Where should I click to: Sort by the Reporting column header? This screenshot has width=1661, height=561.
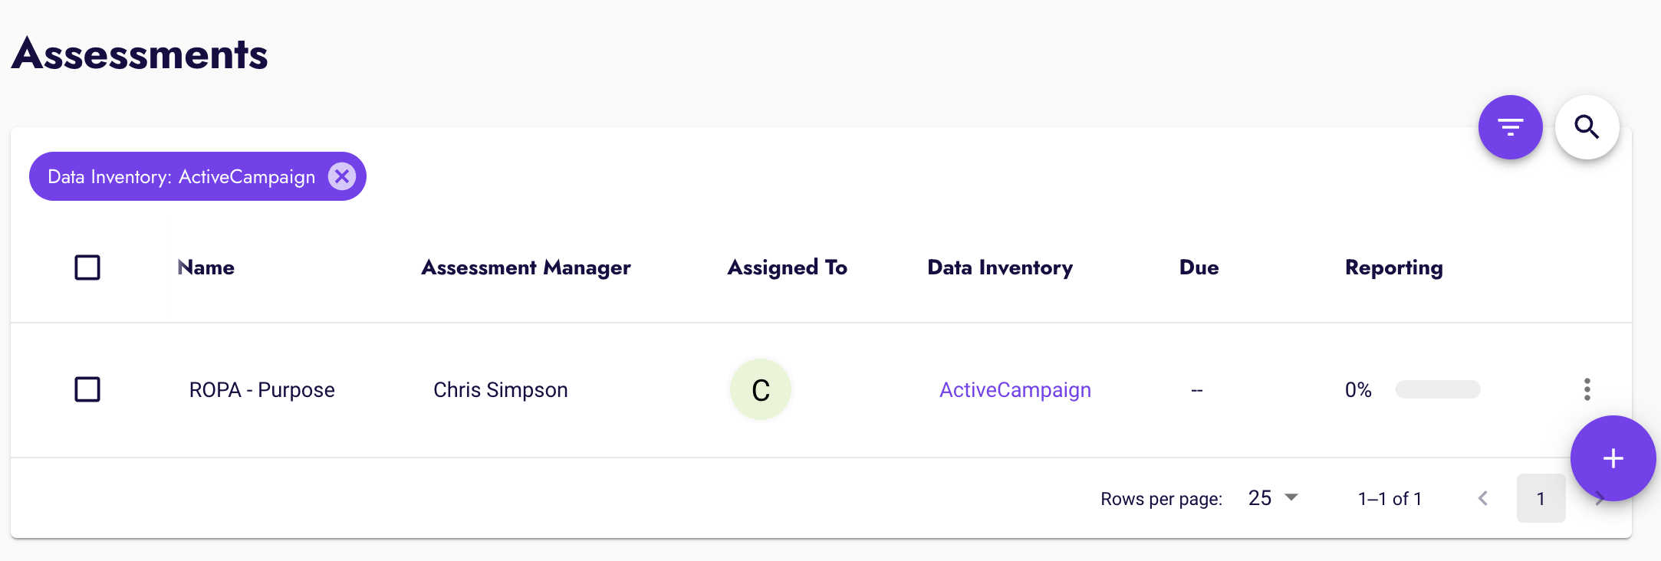pos(1393,267)
